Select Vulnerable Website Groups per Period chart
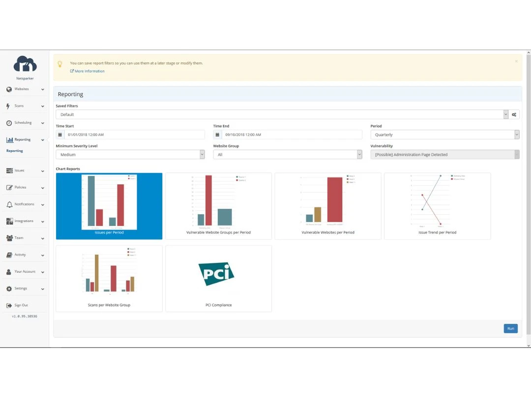This screenshot has width=531, height=398. 218,206
